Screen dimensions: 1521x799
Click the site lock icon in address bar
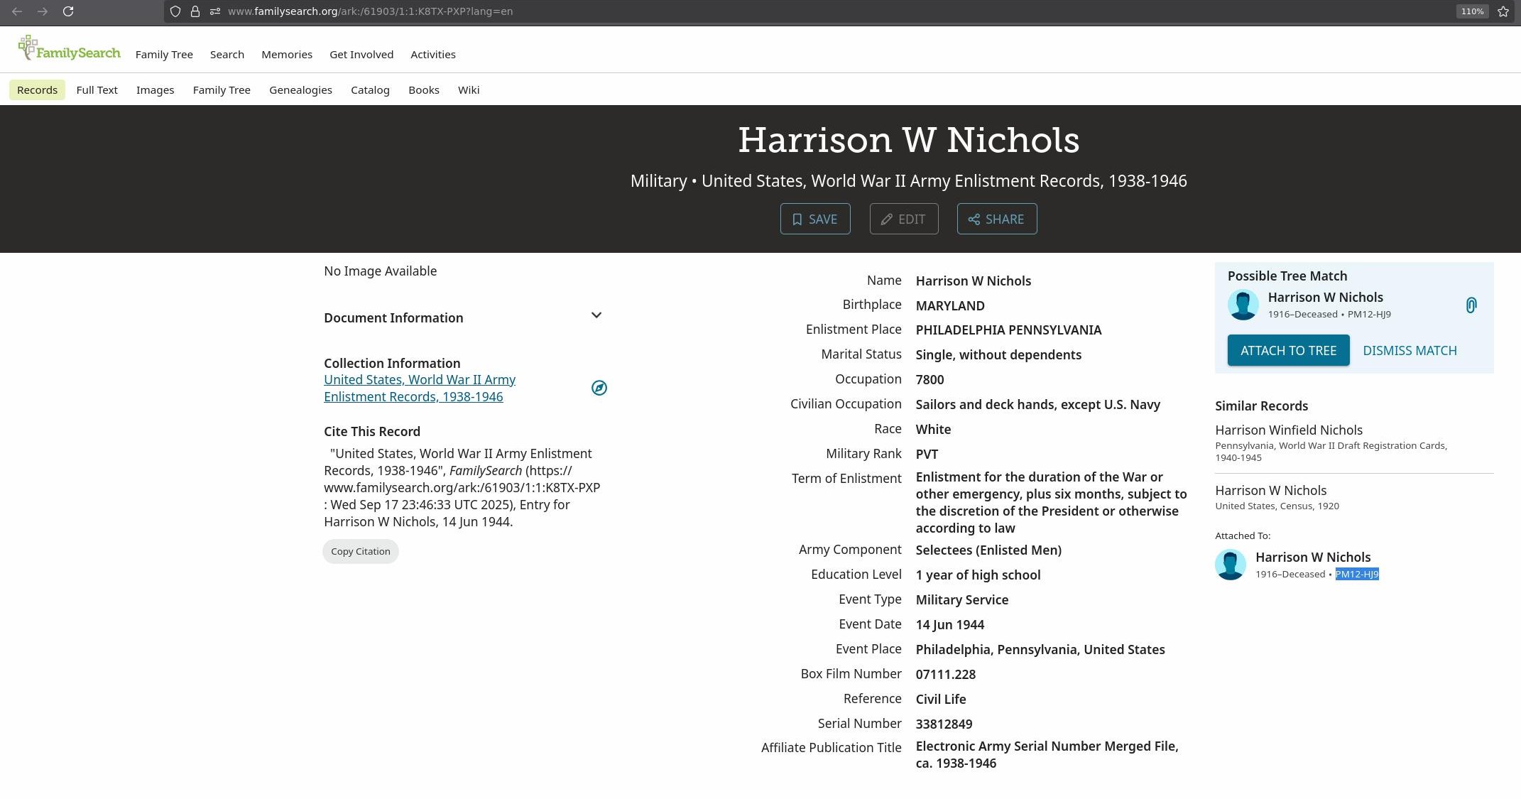click(x=195, y=11)
